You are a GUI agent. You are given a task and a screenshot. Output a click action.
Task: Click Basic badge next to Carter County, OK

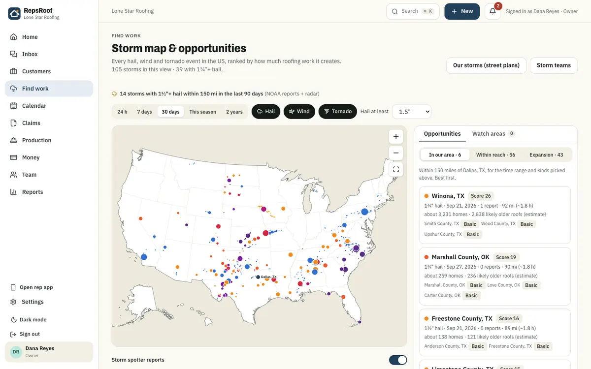[471, 296]
